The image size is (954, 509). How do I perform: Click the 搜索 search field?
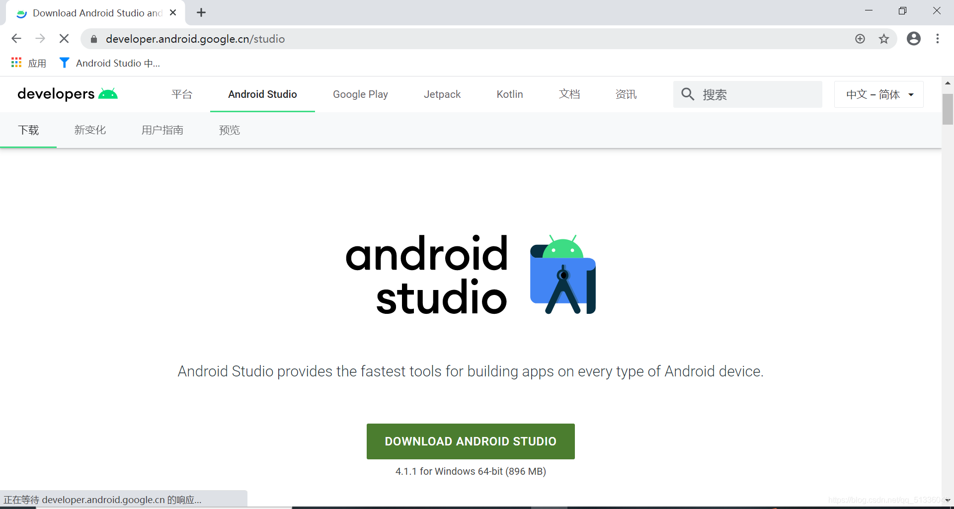click(x=748, y=94)
